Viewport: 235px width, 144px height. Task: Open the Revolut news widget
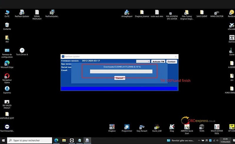coord(180,140)
